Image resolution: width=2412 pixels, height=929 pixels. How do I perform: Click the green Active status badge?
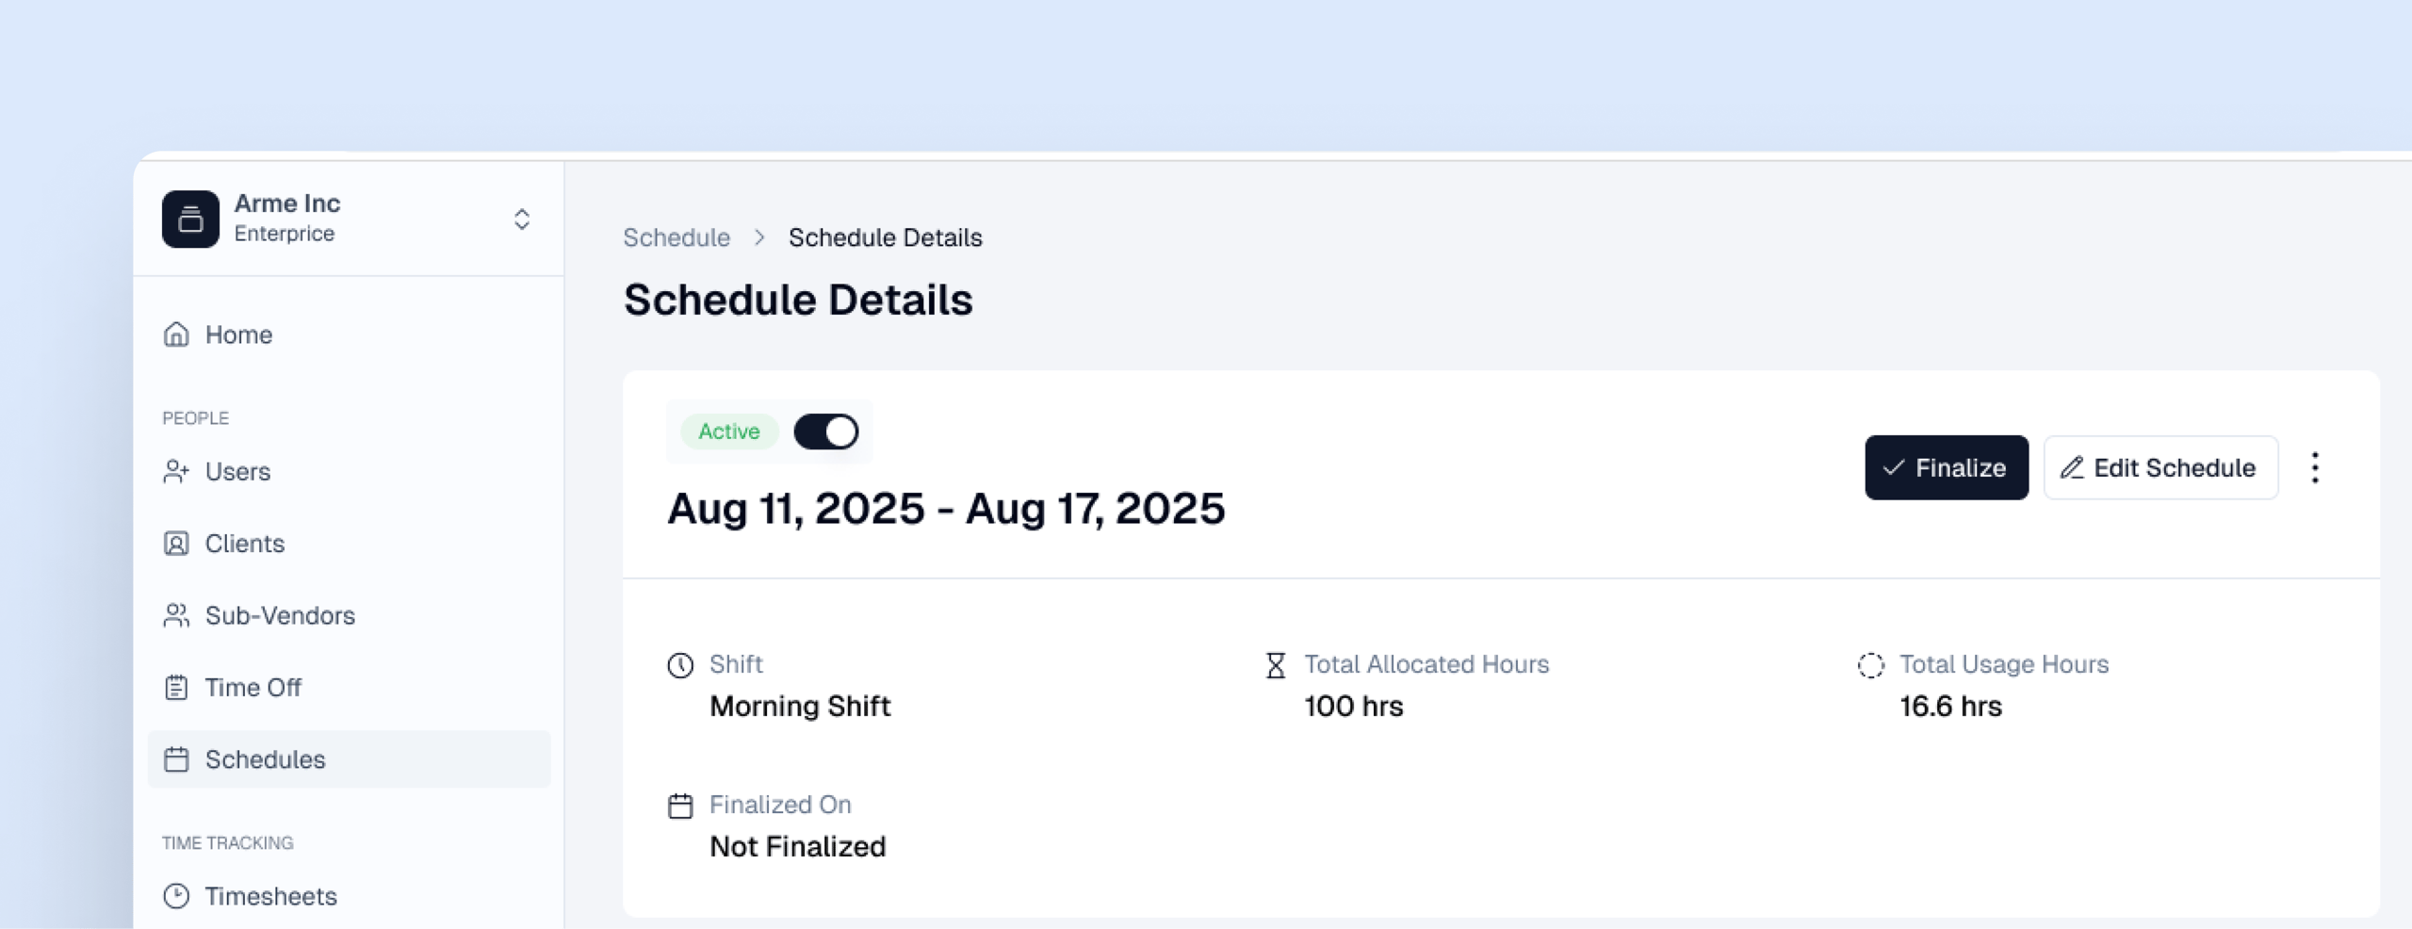pos(728,432)
